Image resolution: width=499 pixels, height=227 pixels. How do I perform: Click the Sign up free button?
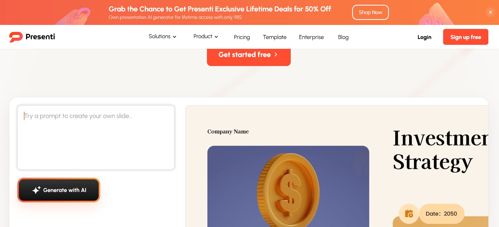coord(465,37)
